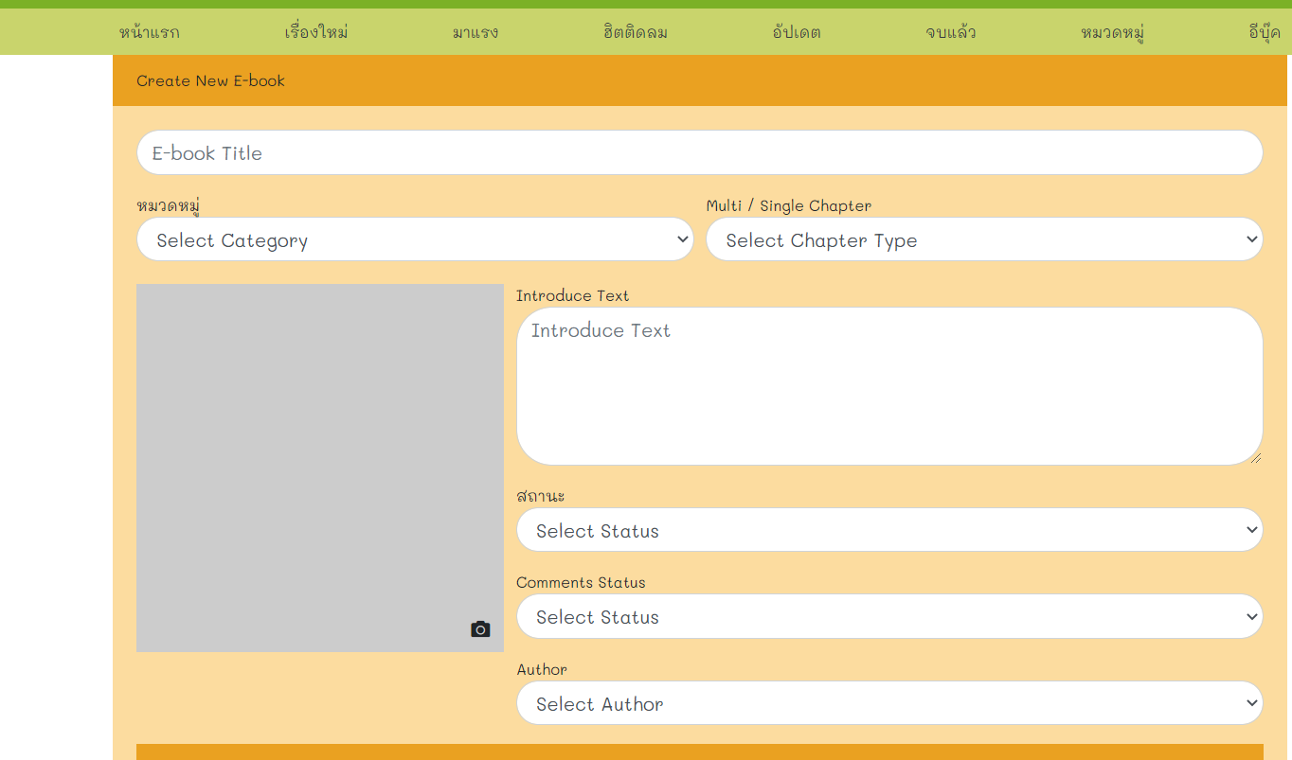
Task: Click the Introduce Text field label
Action: pyautogui.click(x=572, y=295)
